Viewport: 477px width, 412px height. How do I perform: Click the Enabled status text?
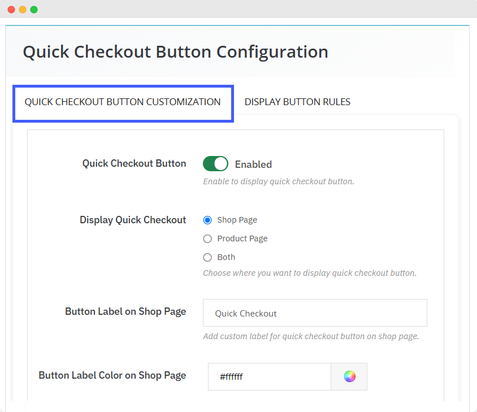(253, 164)
